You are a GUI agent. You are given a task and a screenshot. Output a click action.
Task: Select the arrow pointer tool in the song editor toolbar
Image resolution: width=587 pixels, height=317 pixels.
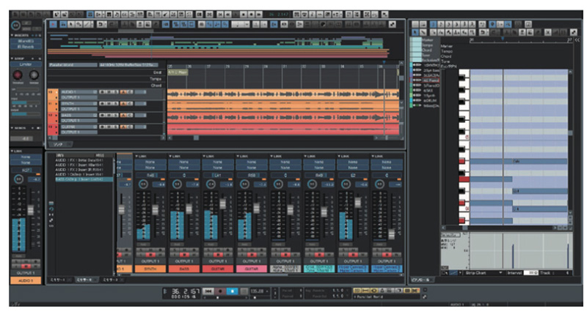point(70,24)
